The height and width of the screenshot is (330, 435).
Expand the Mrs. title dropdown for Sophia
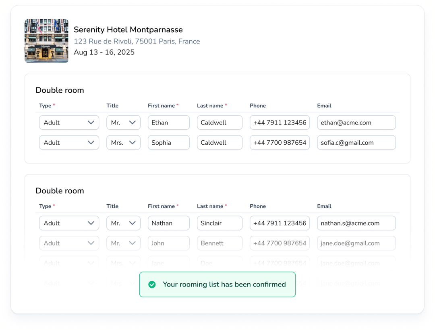[123, 143]
